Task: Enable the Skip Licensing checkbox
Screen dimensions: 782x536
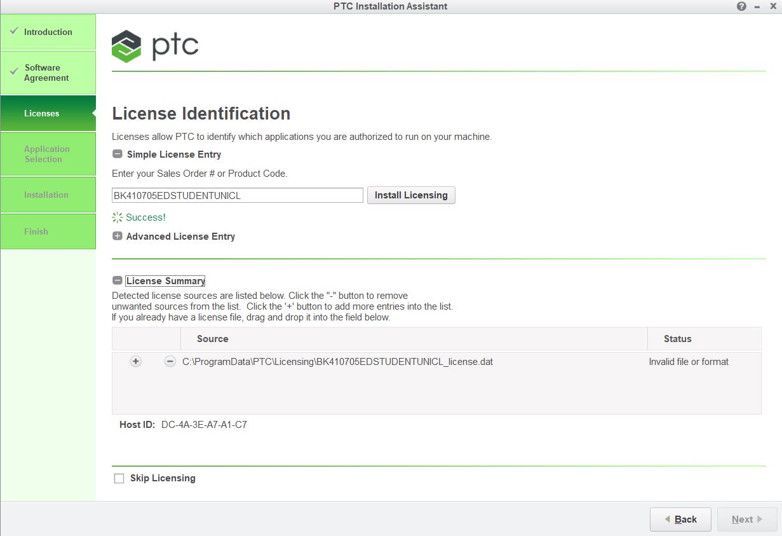Action: pos(119,478)
